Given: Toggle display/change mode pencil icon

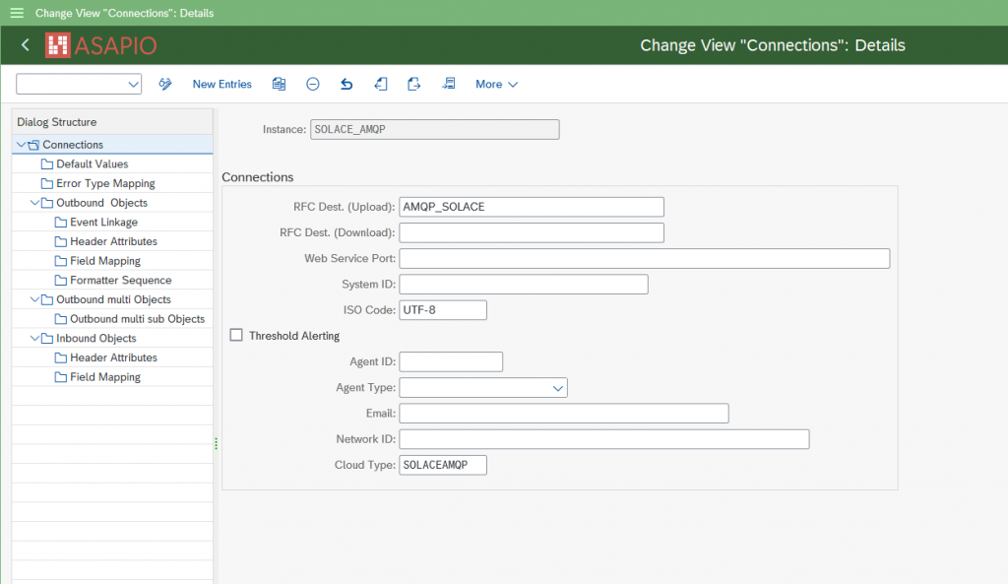Looking at the screenshot, I should 165,85.
